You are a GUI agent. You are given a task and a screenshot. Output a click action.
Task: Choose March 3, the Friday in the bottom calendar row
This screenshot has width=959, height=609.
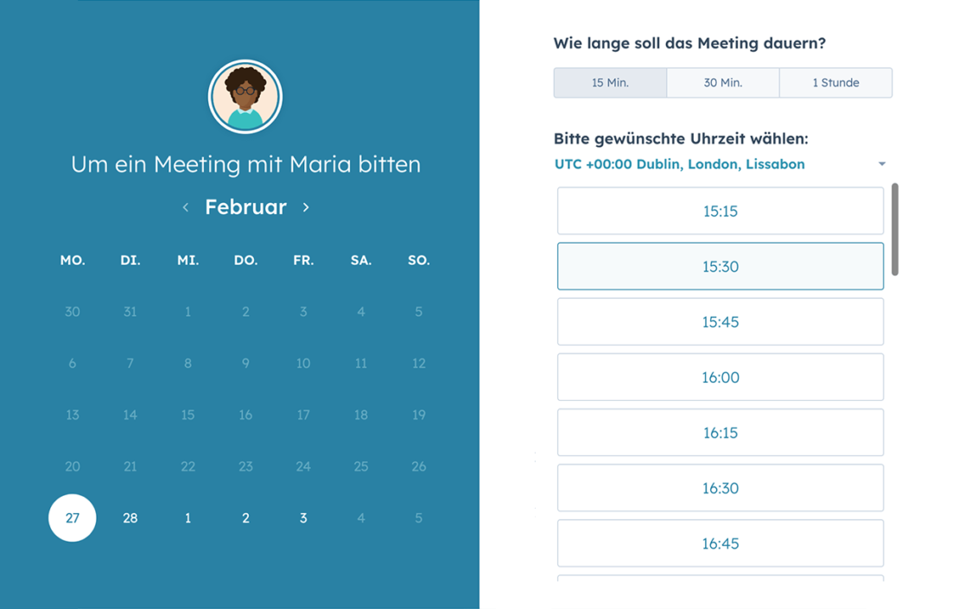click(303, 518)
